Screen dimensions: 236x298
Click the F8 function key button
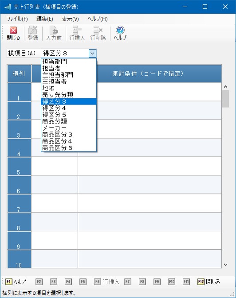click(x=142, y=282)
